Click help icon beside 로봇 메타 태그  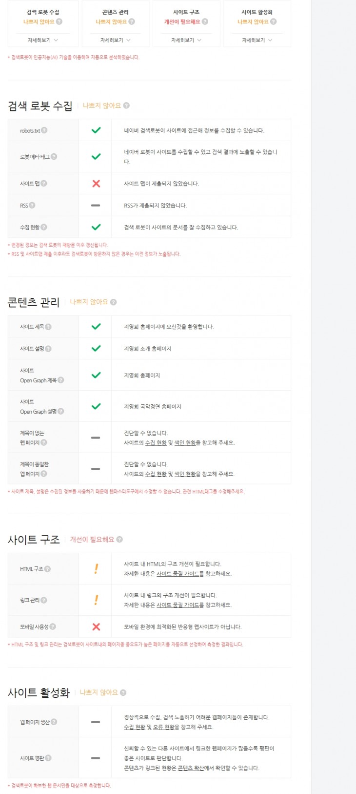point(54,157)
